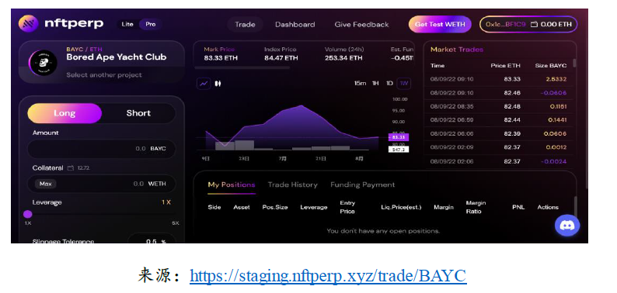Choose the 1W chart timeframe

(404, 83)
